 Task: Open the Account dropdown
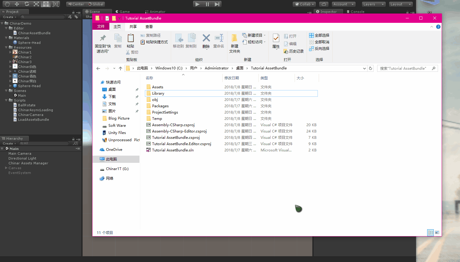coord(344,4)
